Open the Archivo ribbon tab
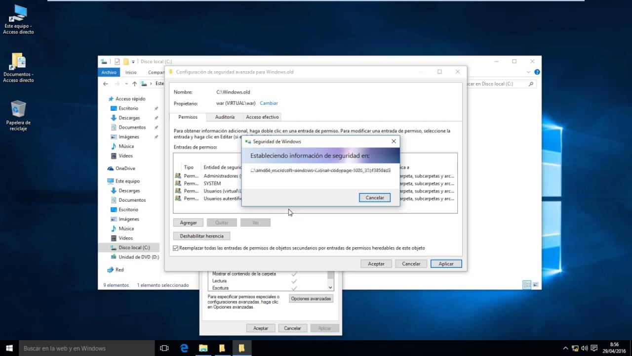Screen dimensions: 632x356 (109, 72)
